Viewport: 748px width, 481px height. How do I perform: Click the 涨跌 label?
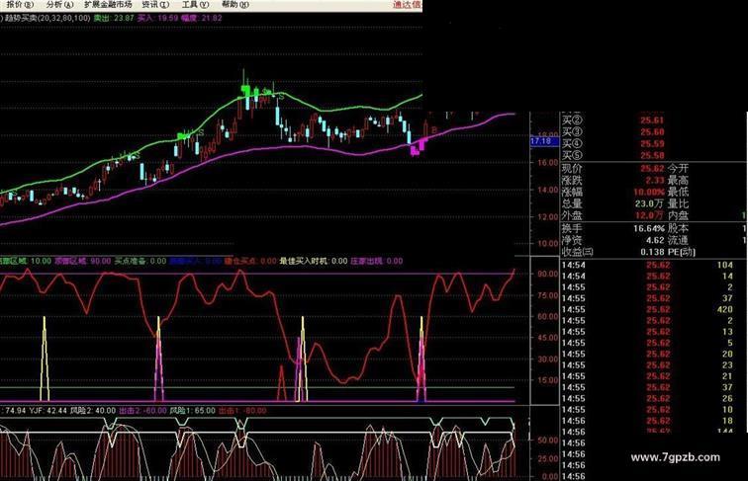(x=572, y=180)
